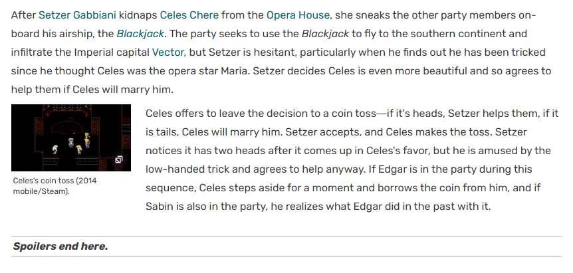Viewport: 573px width, 273px height.
Task: Click the word "Sabin" in the text
Action: [162, 207]
